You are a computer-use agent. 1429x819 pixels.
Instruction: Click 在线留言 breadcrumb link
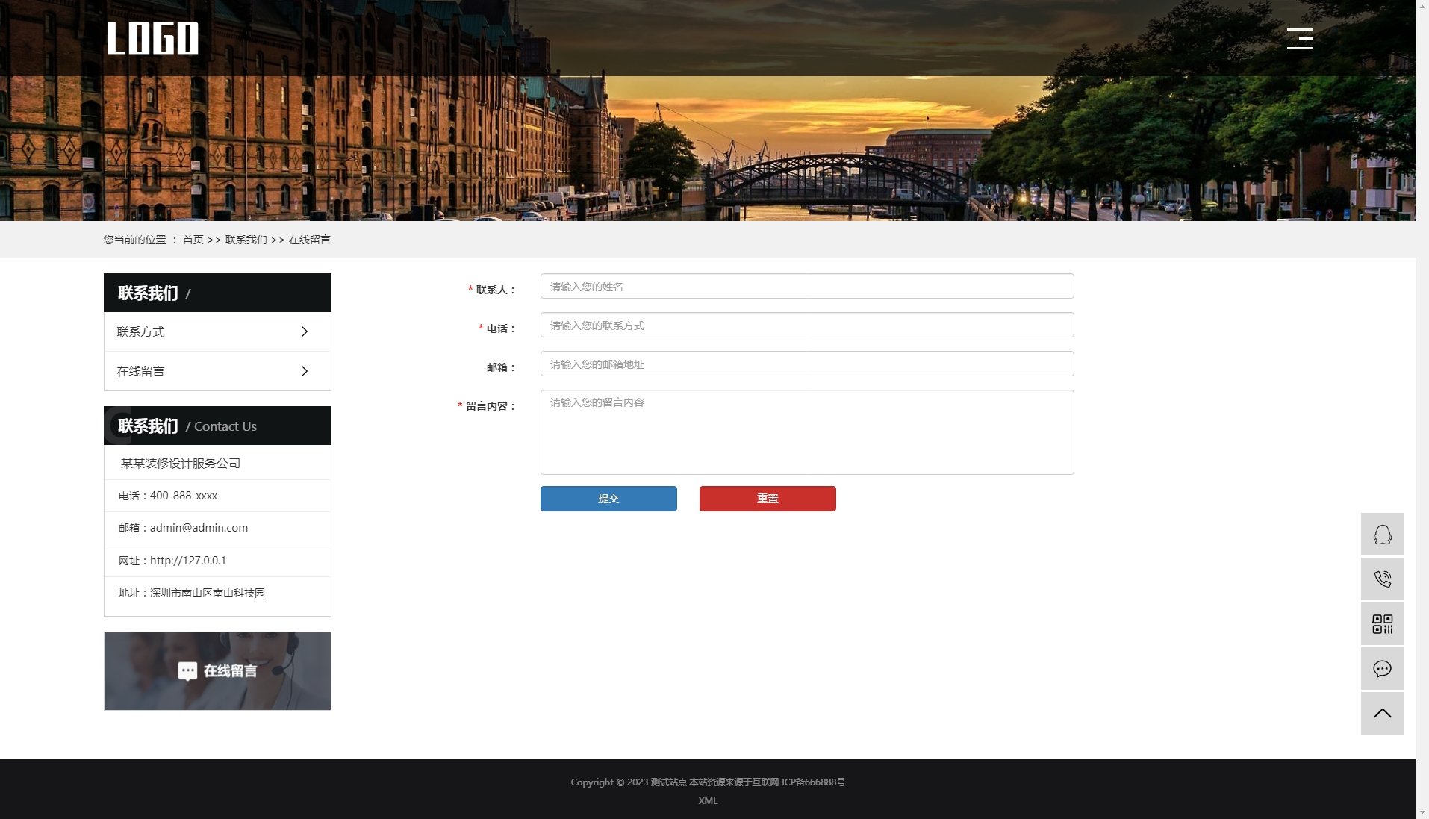[310, 240]
